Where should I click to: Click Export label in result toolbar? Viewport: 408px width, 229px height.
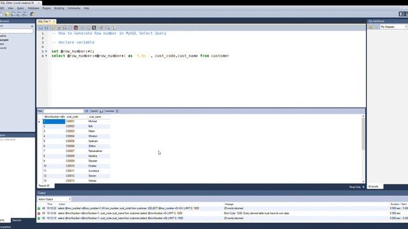pyautogui.click(x=94, y=111)
